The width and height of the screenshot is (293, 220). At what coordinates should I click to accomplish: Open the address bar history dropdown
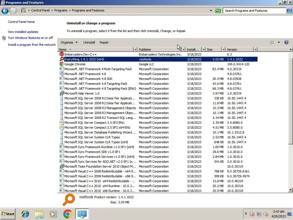point(211,11)
